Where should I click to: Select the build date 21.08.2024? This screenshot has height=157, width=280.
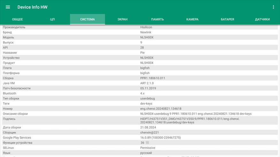[148, 127]
